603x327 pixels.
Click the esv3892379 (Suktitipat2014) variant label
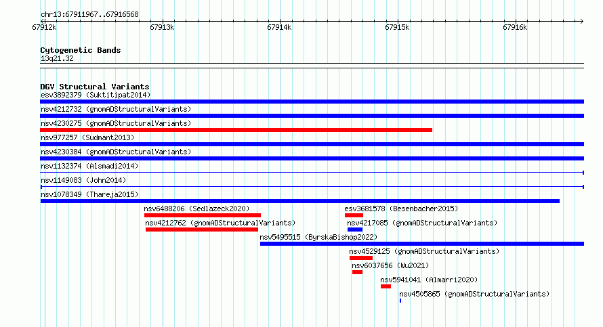point(96,95)
